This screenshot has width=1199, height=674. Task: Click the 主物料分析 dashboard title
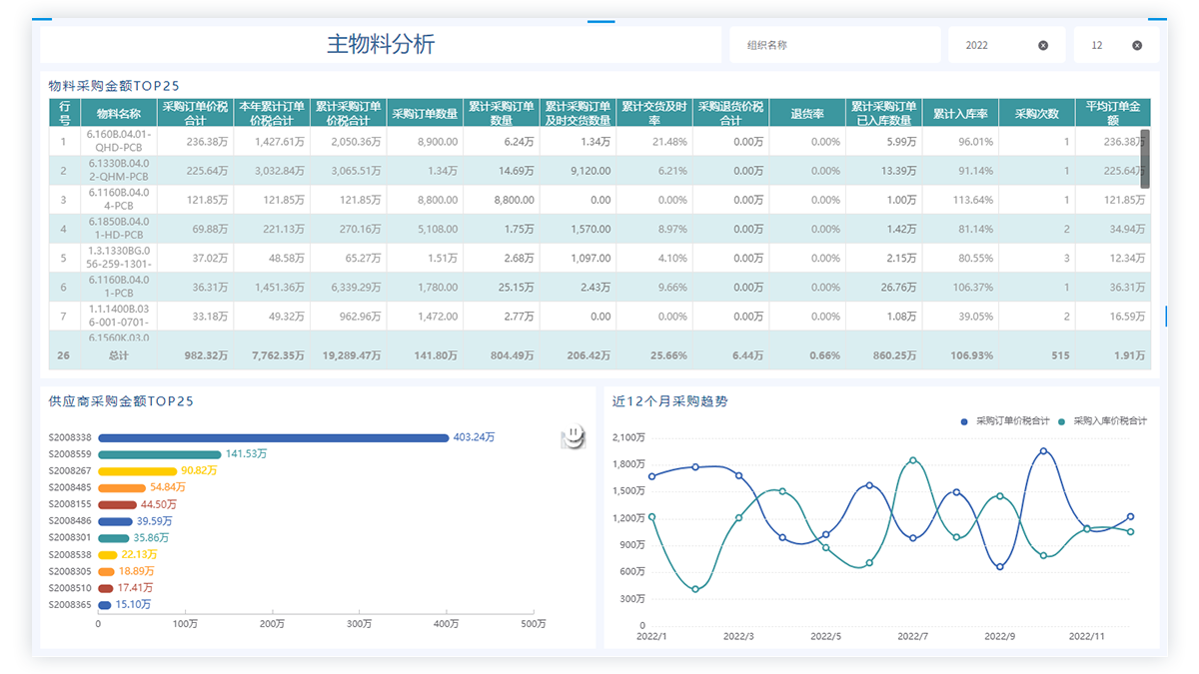[381, 45]
